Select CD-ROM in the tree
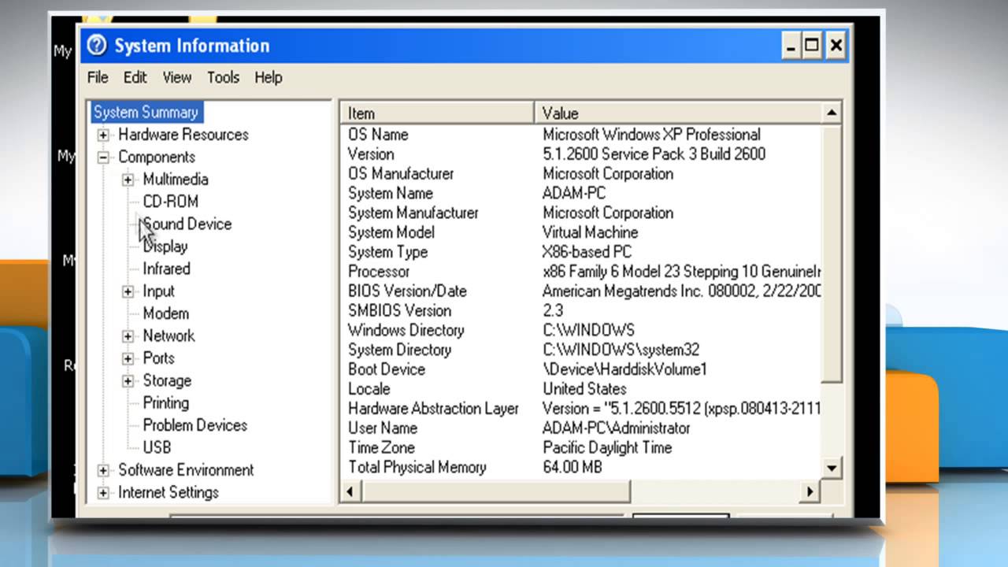The width and height of the screenshot is (1008, 567). (x=170, y=202)
